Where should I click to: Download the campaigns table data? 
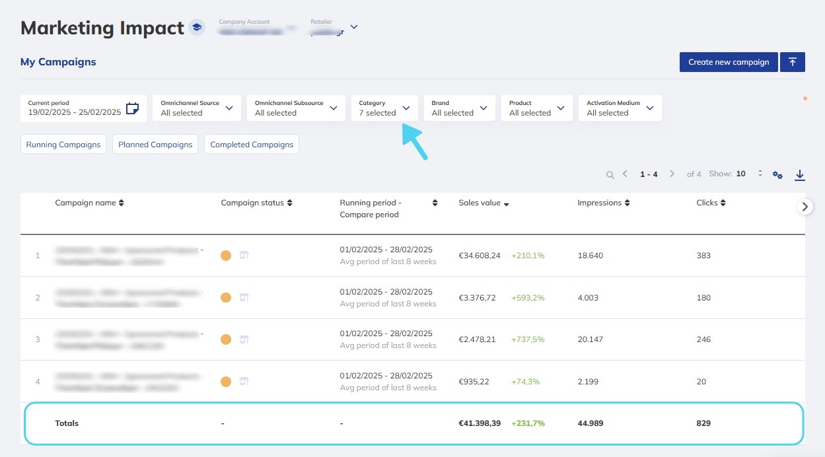800,175
